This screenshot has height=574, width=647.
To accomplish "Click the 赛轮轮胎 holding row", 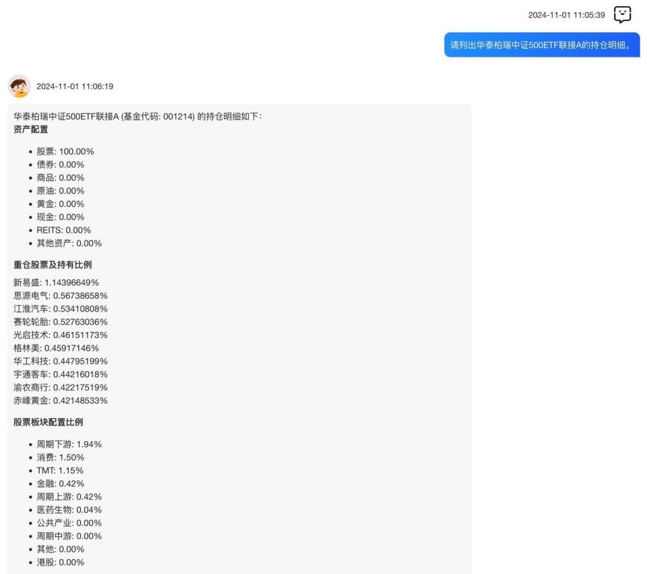I will click(60, 322).
